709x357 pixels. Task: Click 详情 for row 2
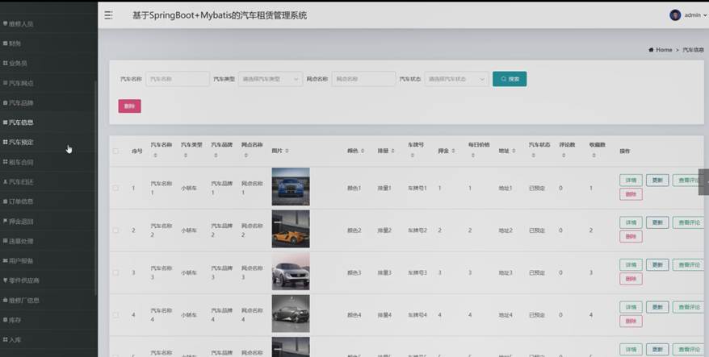click(x=631, y=222)
